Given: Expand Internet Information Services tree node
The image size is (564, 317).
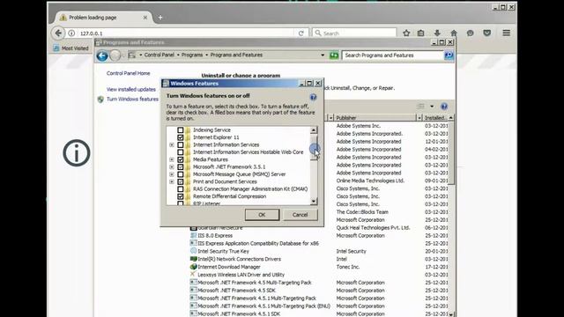Looking at the screenshot, I should click(x=172, y=144).
